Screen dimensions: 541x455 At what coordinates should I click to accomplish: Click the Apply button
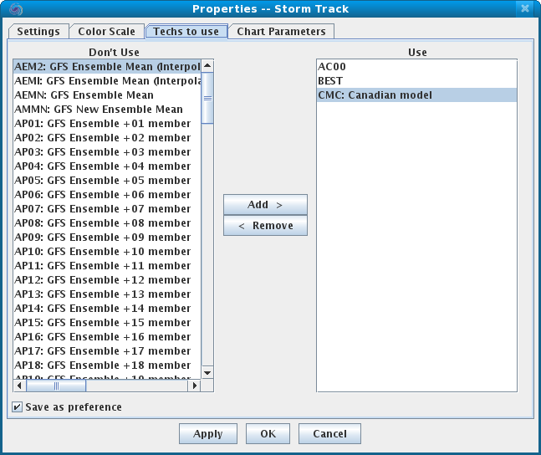point(207,434)
